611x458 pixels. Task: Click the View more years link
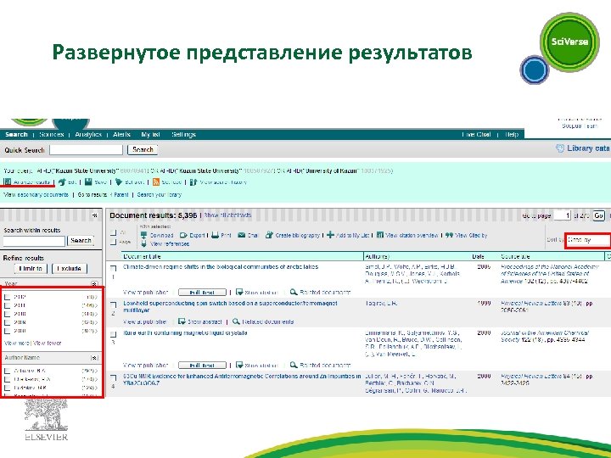[16, 343]
